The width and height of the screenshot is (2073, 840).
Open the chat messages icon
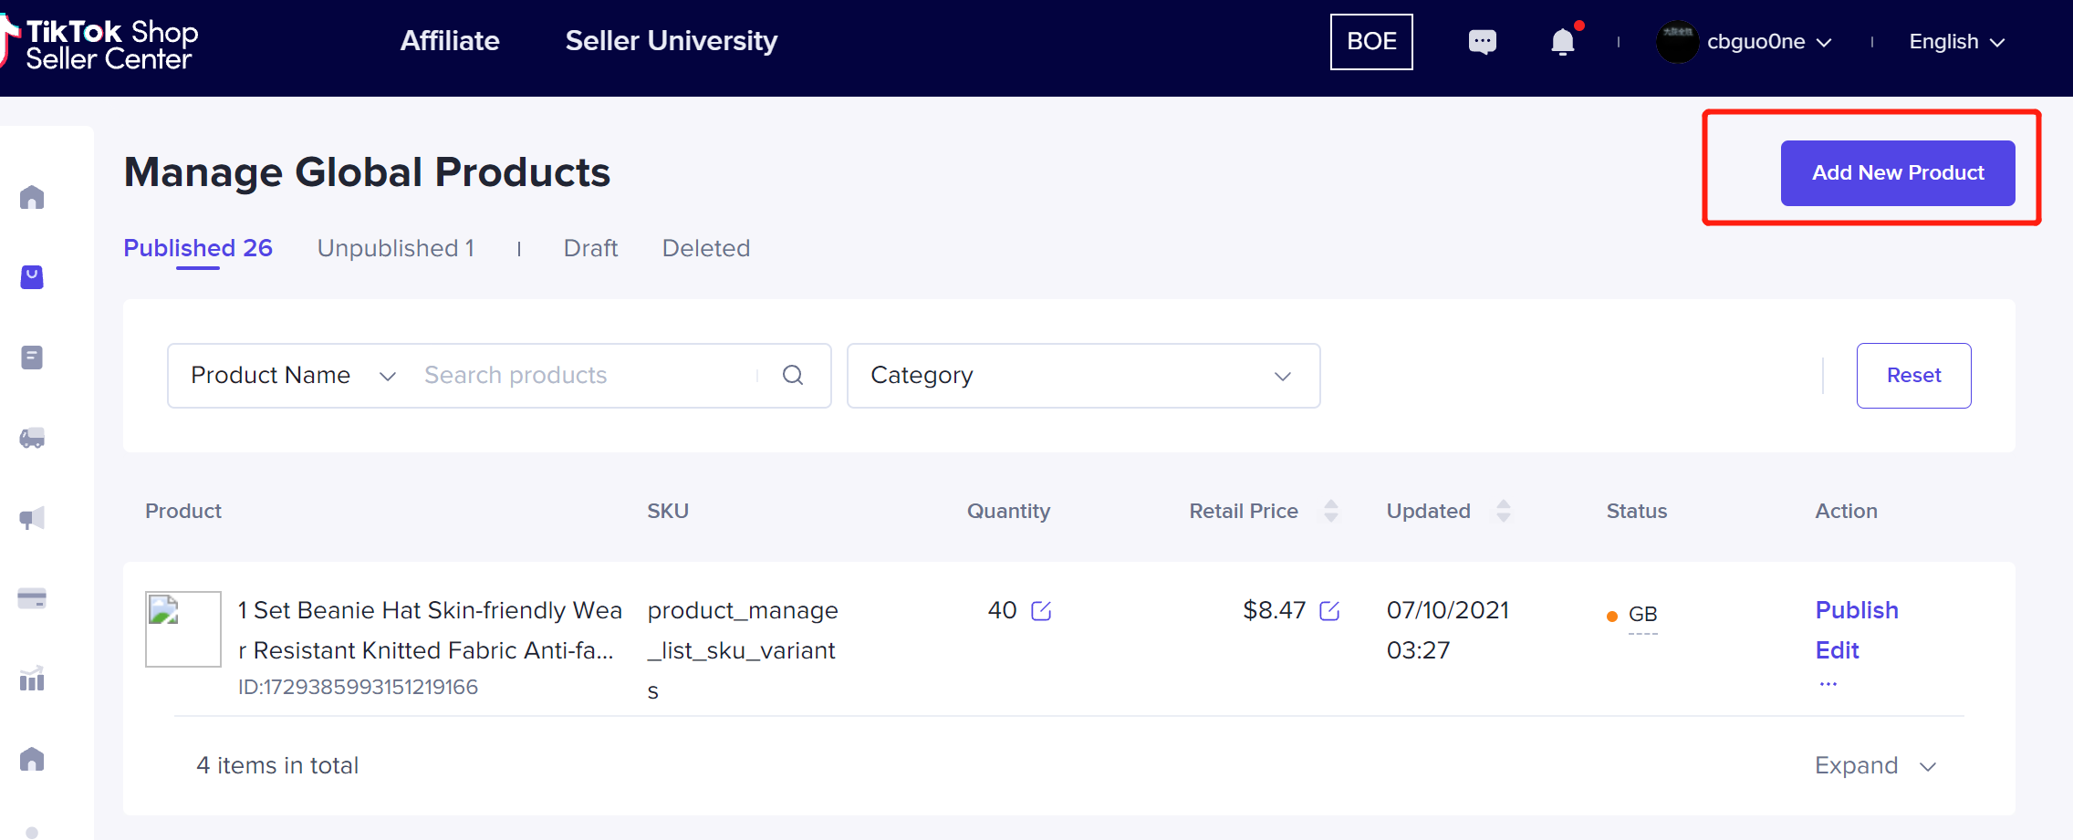click(x=1482, y=42)
